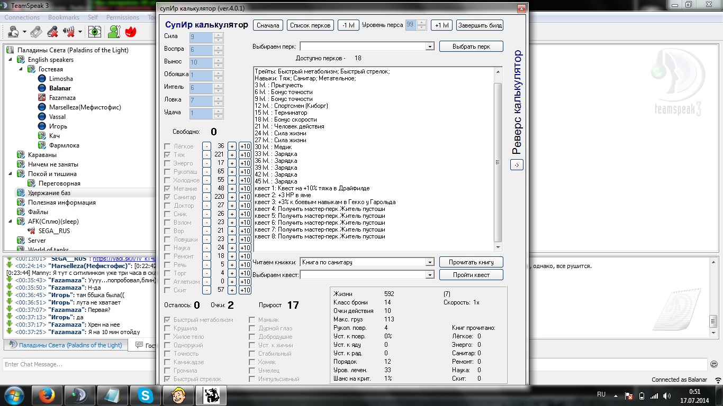Click the Завершить билд button
Screen dimensions: 723x406
pyautogui.click(x=480, y=25)
